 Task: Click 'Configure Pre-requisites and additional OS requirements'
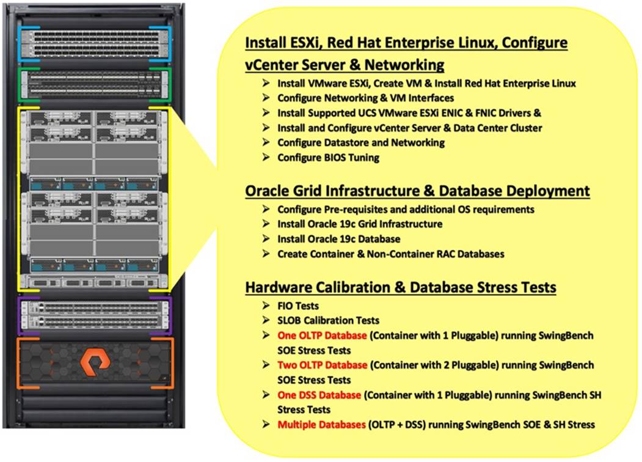(x=406, y=209)
